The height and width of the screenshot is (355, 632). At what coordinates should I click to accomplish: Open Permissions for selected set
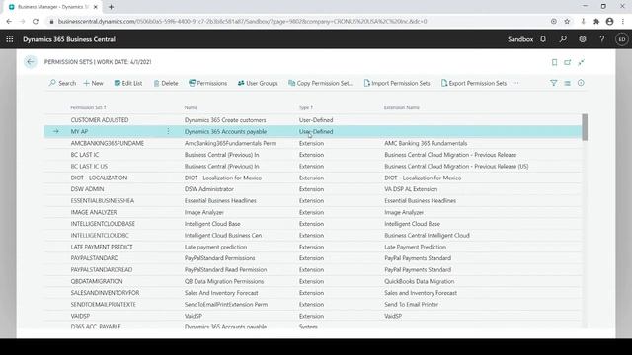207,83
